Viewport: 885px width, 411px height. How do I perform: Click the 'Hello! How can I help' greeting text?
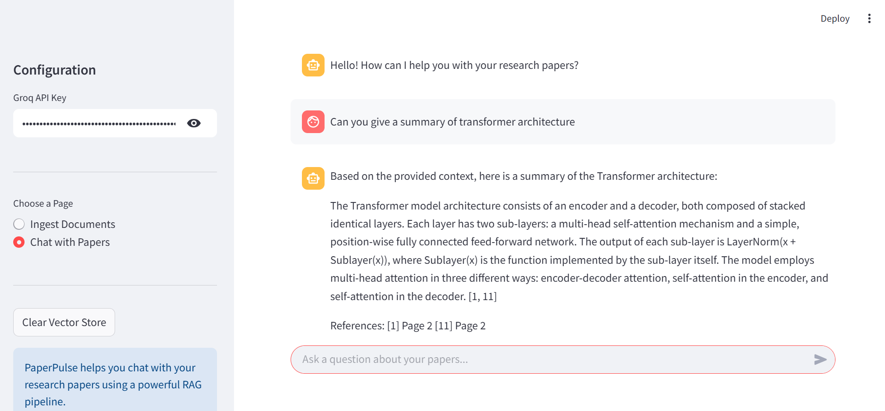click(x=454, y=65)
